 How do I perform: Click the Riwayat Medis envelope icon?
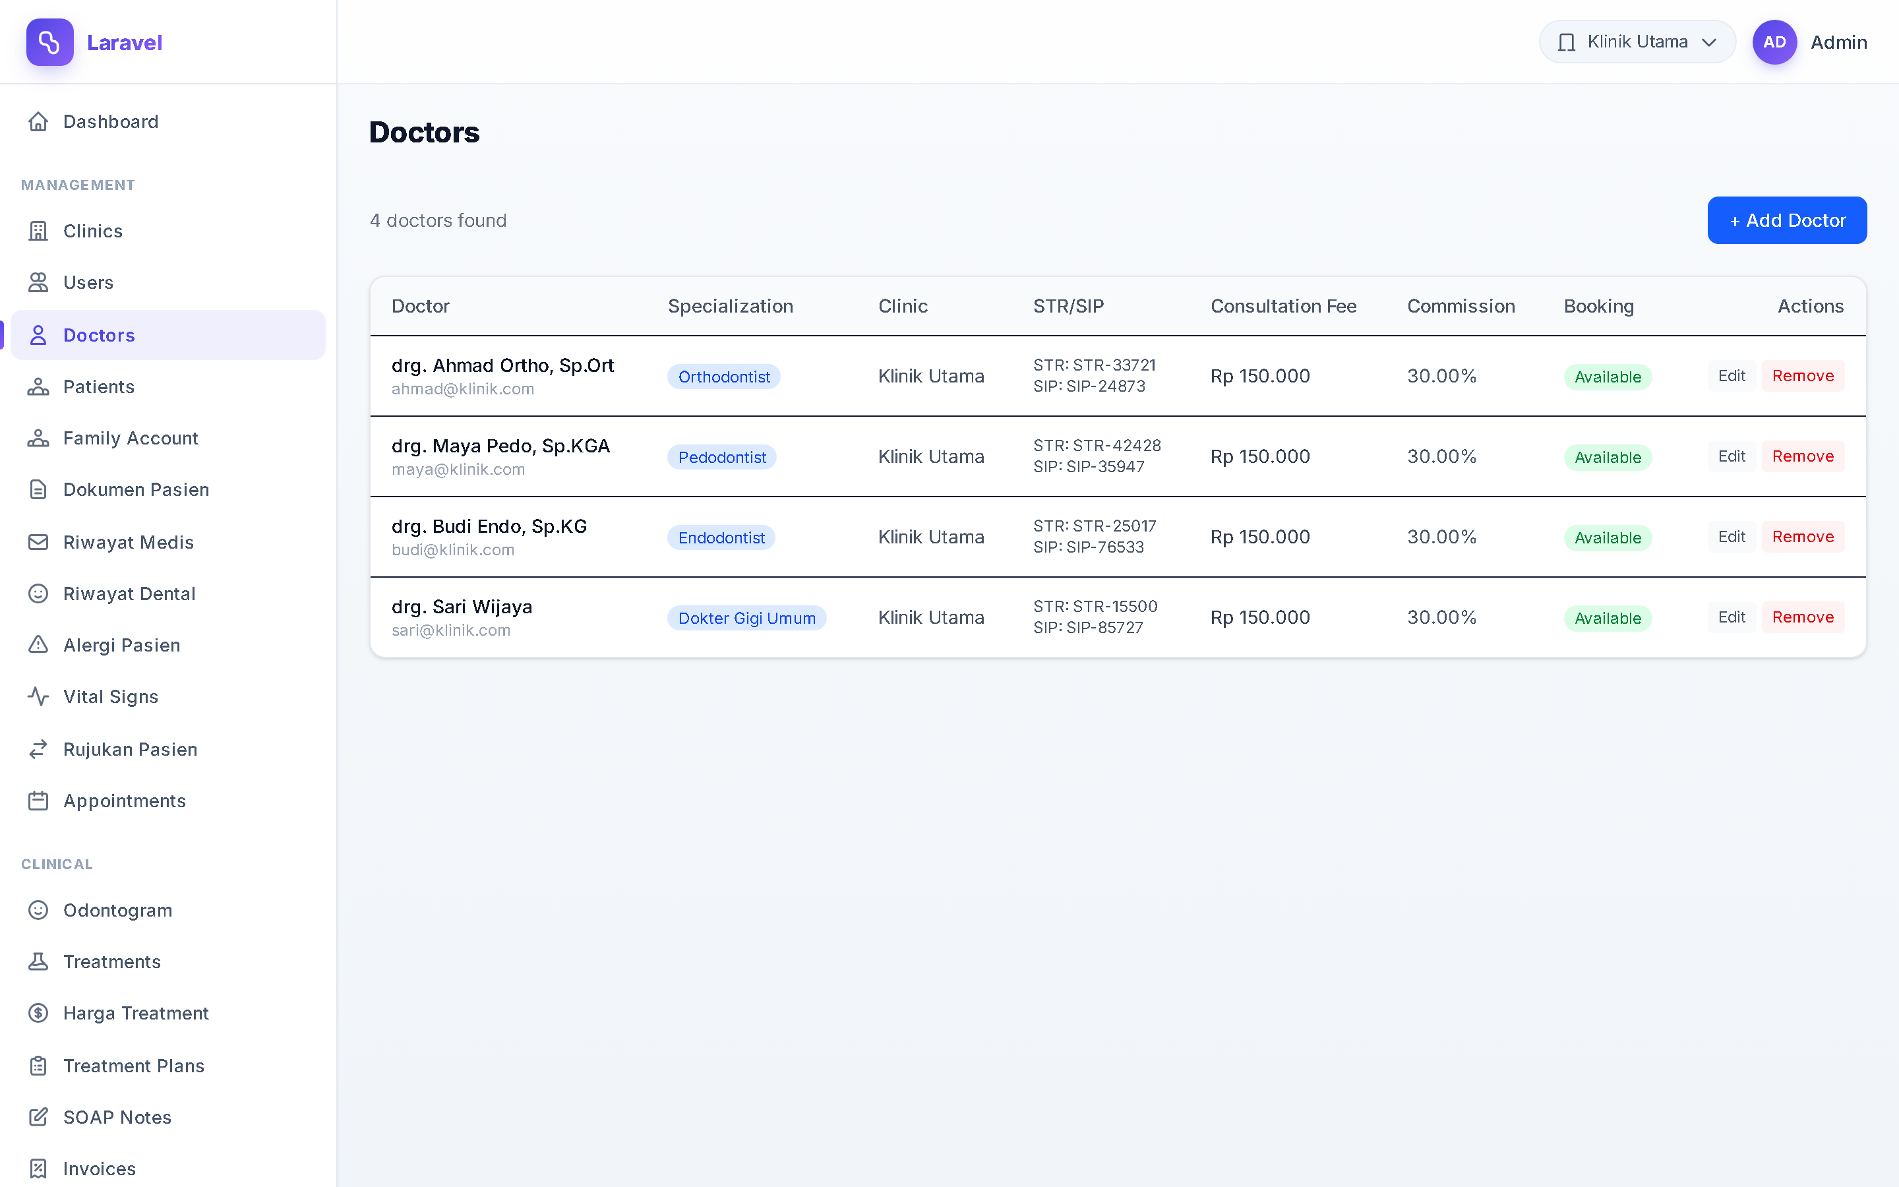click(x=38, y=543)
